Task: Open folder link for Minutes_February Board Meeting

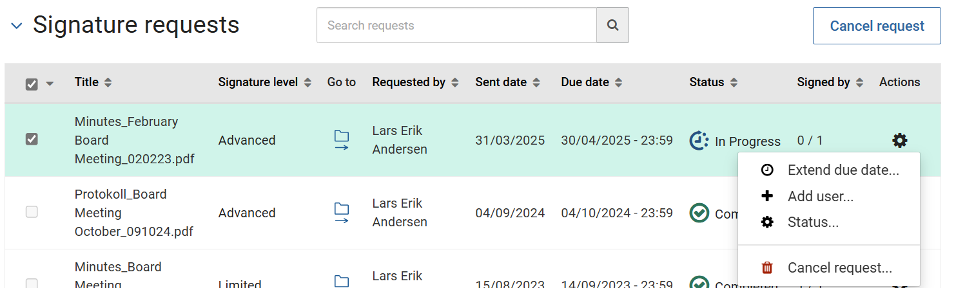Action: (x=342, y=140)
